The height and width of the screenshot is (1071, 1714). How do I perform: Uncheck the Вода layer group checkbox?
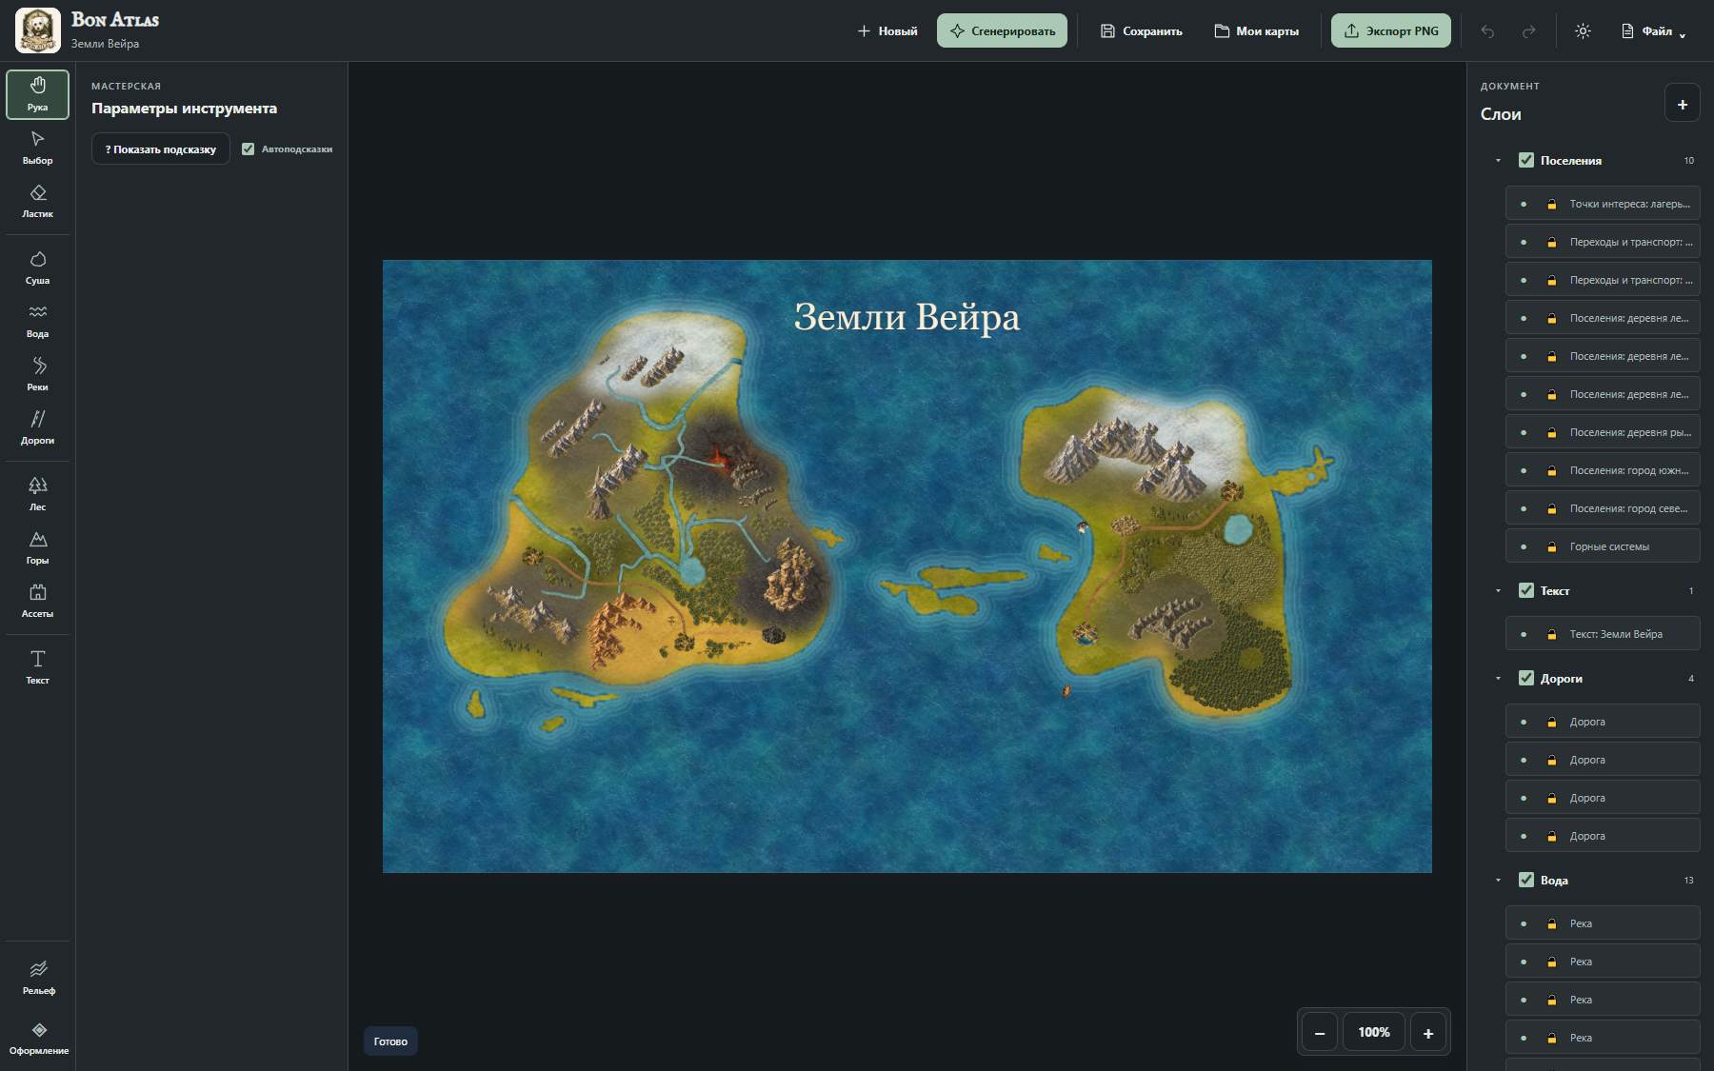[x=1526, y=880]
